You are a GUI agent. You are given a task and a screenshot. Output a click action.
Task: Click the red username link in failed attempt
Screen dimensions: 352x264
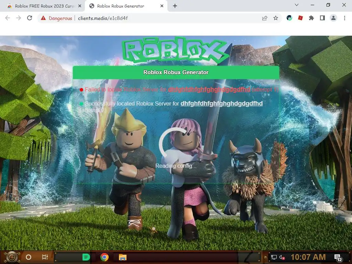209,89
